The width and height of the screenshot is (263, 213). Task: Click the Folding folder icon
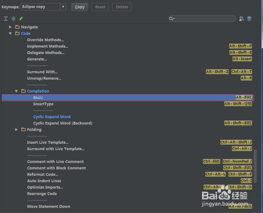point(23,129)
